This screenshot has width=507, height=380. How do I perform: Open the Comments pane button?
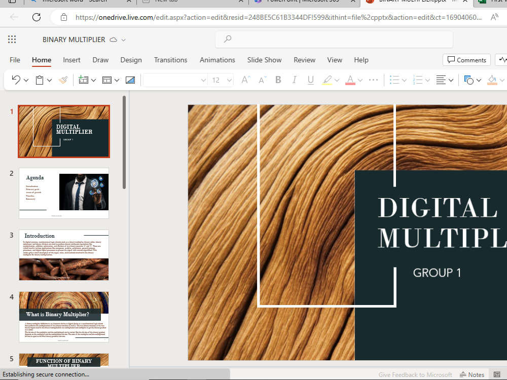pyautogui.click(x=466, y=60)
